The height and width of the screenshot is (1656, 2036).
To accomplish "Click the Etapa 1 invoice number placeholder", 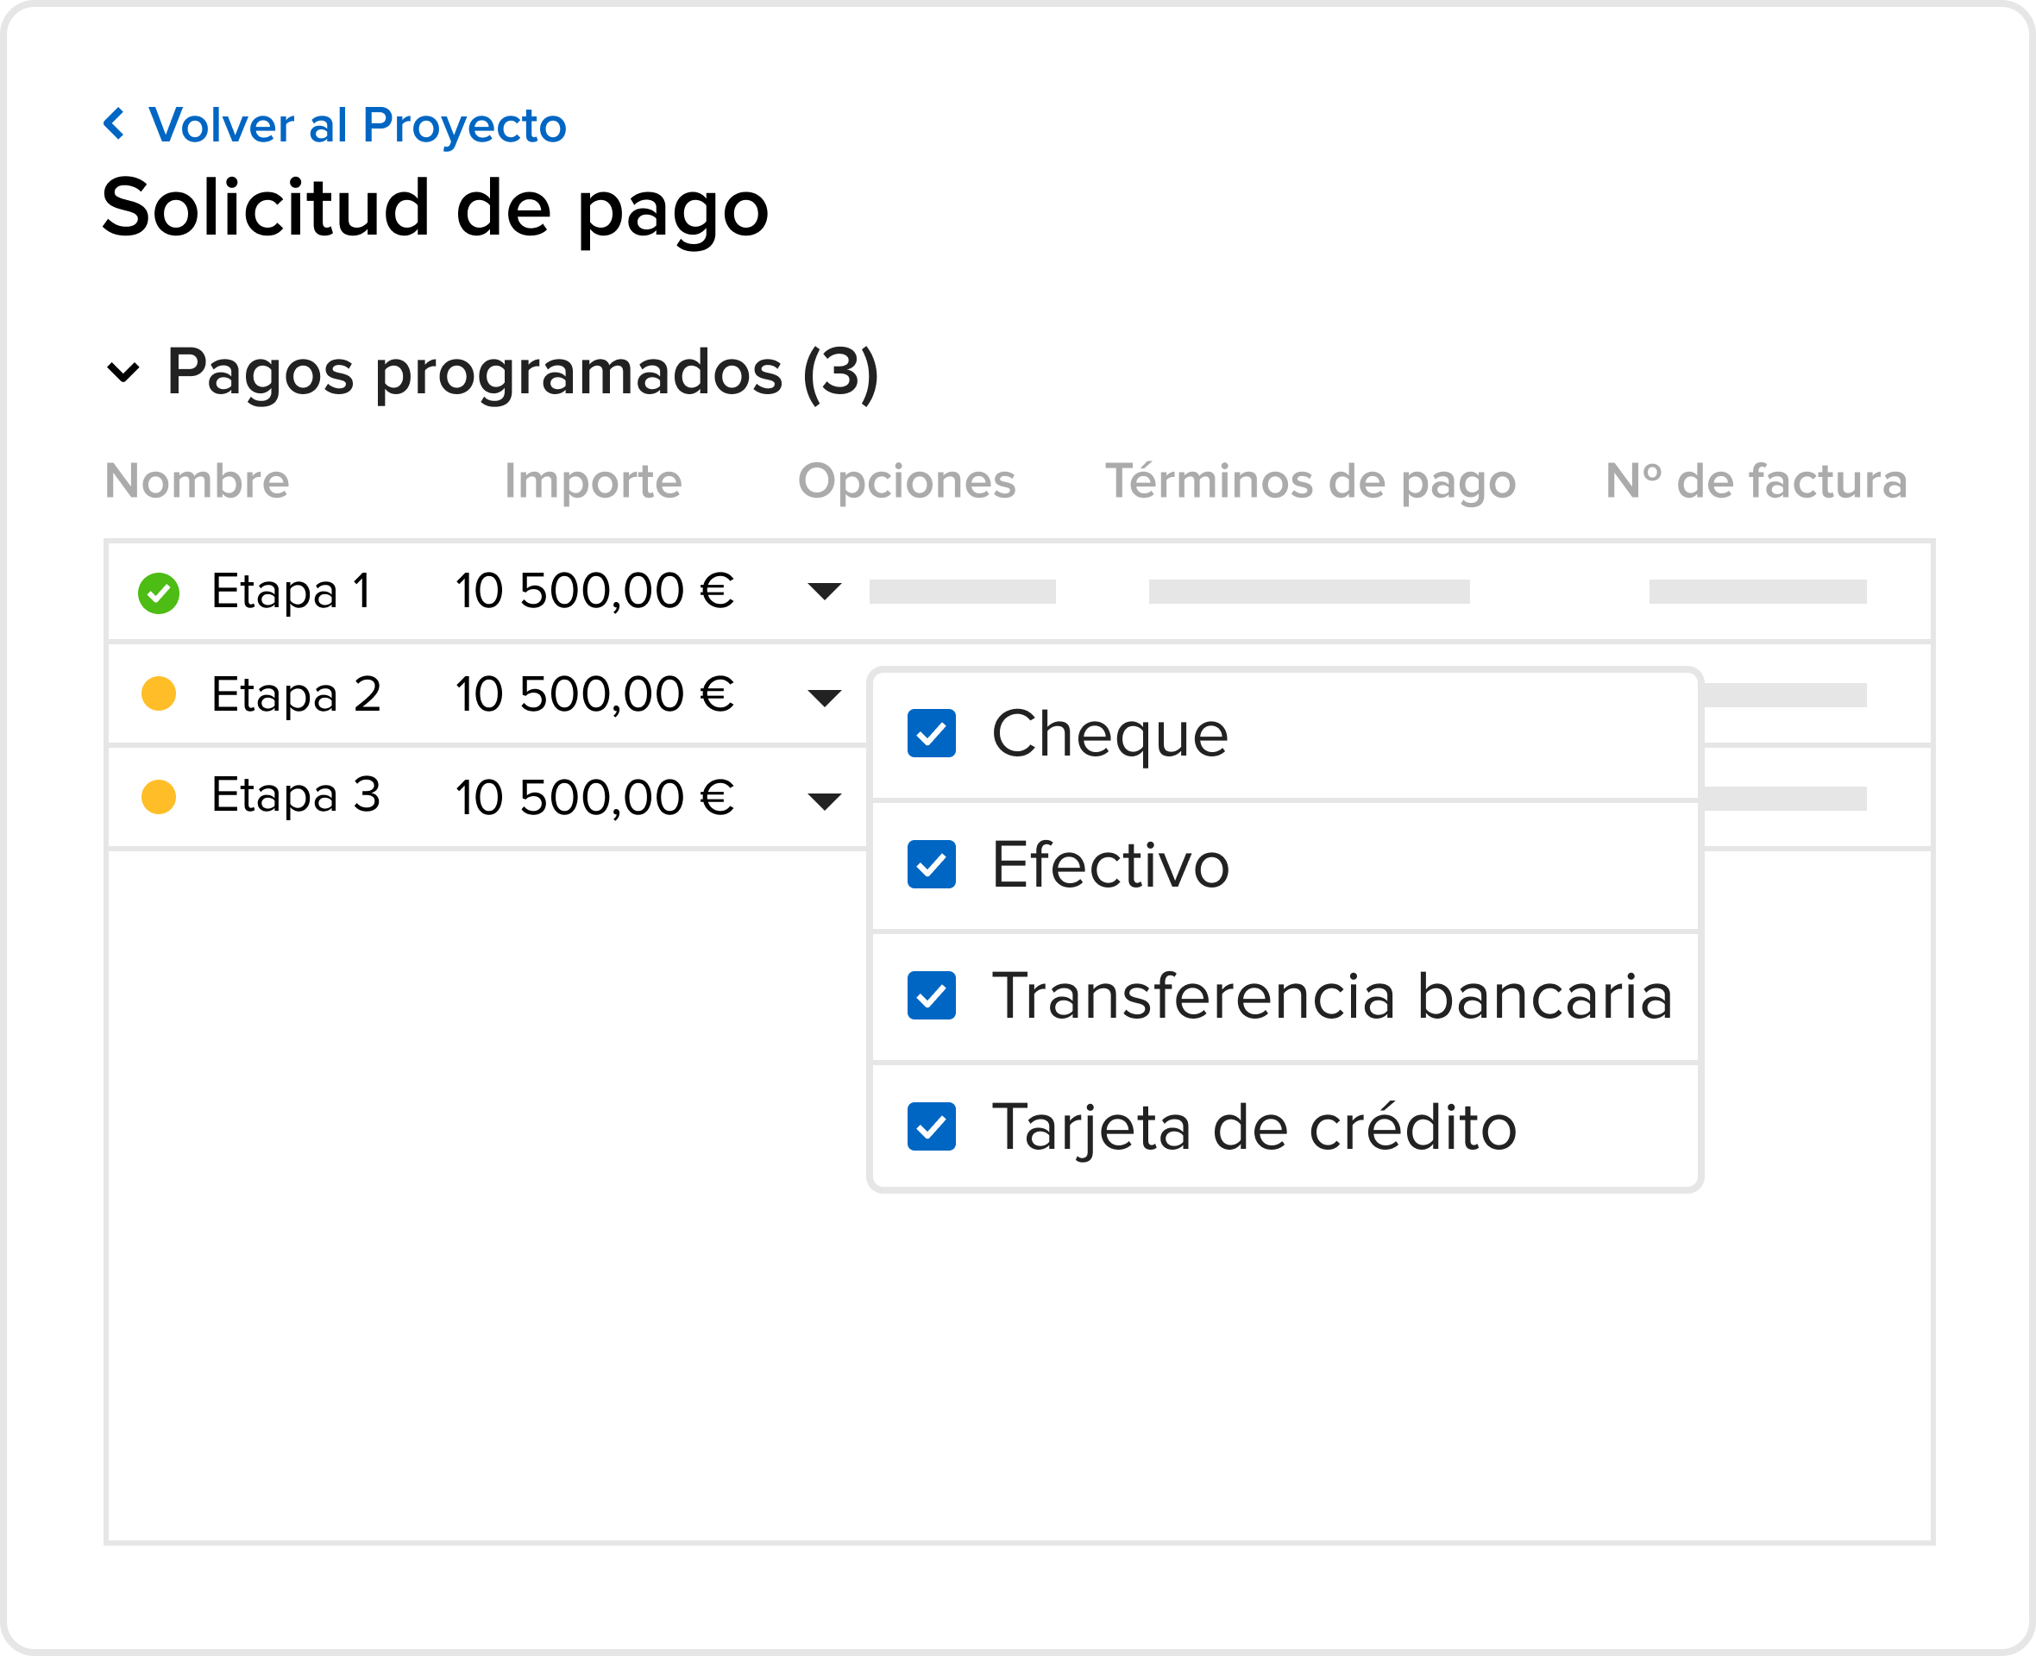I will tap(1757, 592).
